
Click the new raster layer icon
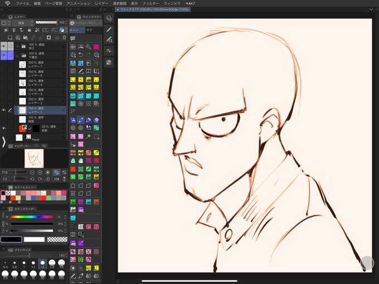click(x=10, y=37)
